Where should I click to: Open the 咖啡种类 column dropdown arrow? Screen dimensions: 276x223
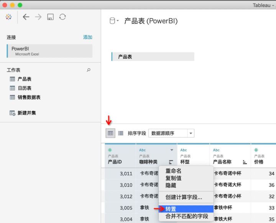172,150
